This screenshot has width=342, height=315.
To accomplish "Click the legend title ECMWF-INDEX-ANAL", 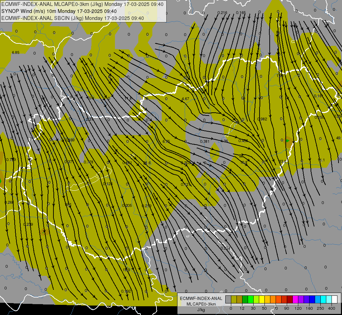I will tap(201, 299).
